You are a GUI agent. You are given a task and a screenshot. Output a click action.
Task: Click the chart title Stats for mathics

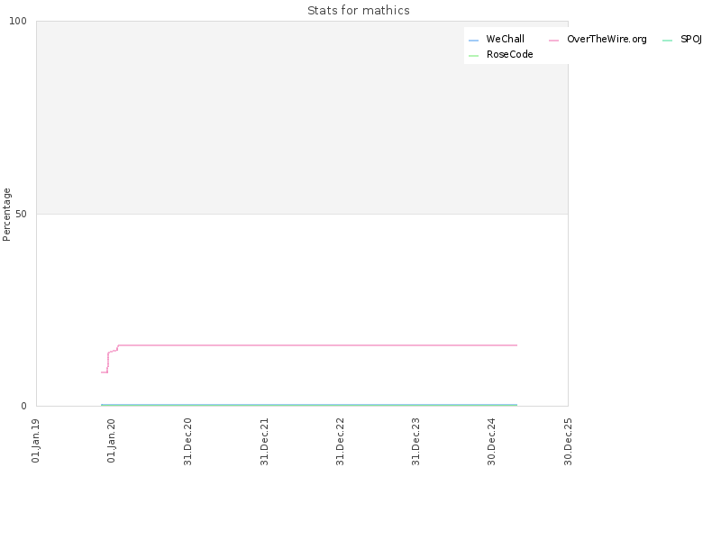[358, 10]
